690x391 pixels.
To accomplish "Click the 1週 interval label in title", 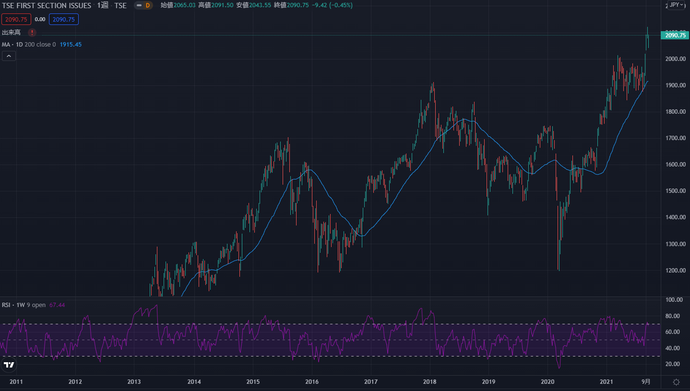I will [x=103, y=6].
